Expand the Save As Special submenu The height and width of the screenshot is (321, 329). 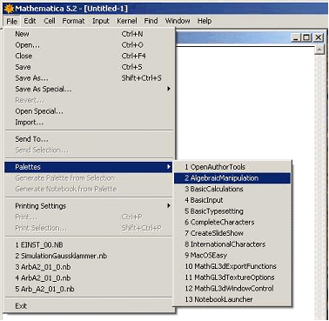click(x=90, y=89)
